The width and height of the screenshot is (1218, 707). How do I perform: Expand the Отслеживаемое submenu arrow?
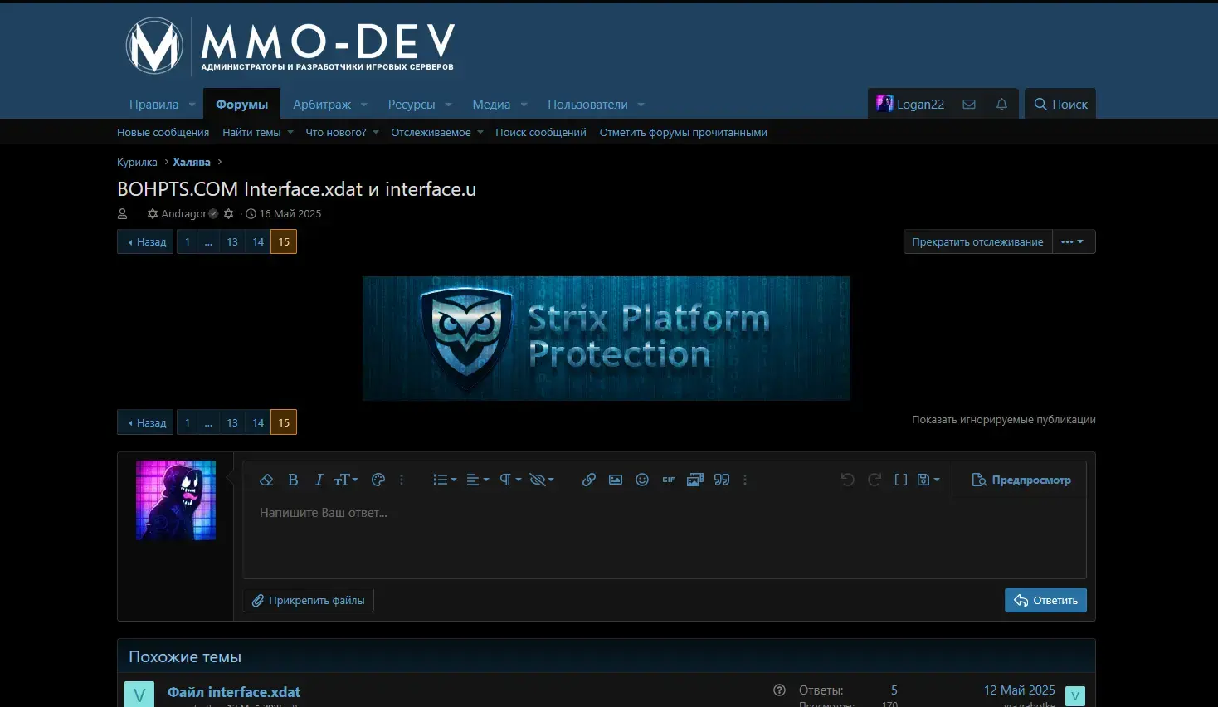[x=480, y=133]
